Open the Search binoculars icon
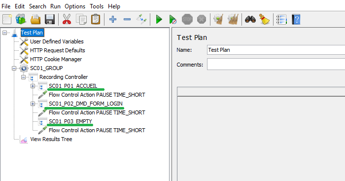 250,19
